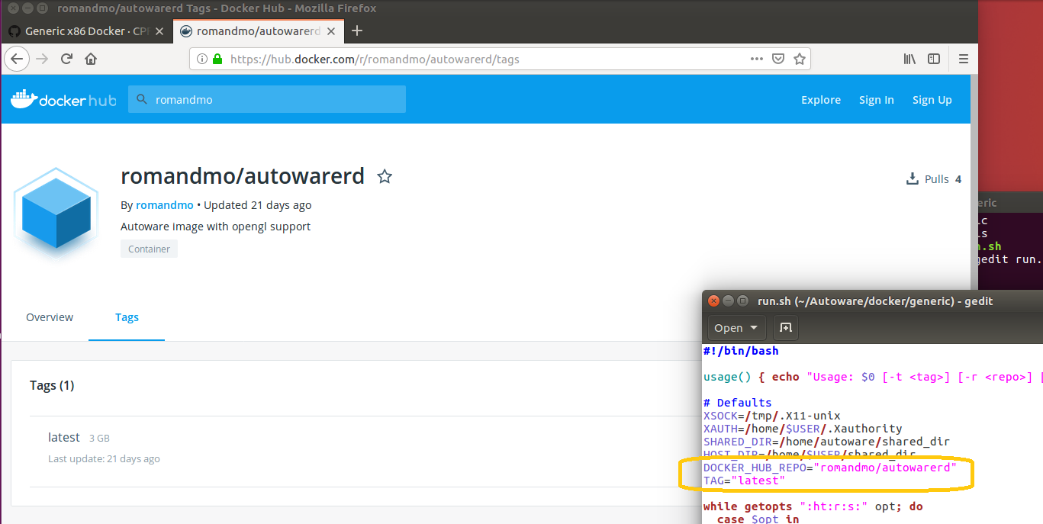
Task: Click 'Autoware image with opengl support' description
Action: (216, 227)
